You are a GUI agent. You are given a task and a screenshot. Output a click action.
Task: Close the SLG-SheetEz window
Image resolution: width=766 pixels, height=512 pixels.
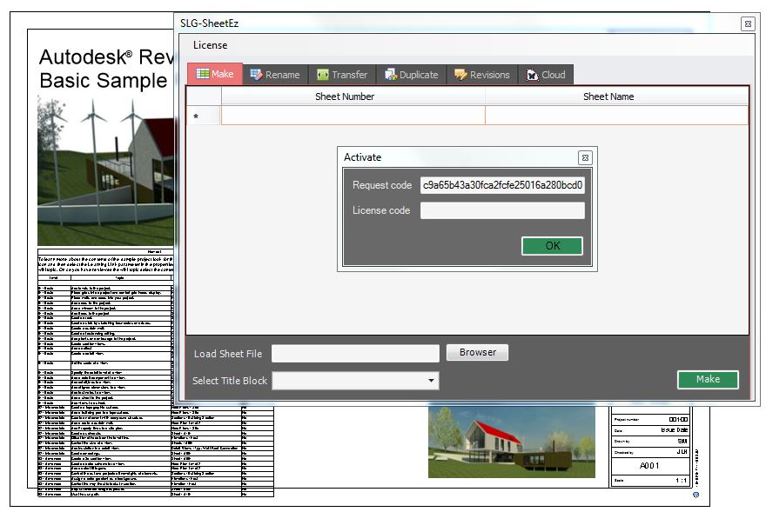(x=748, y=23)
